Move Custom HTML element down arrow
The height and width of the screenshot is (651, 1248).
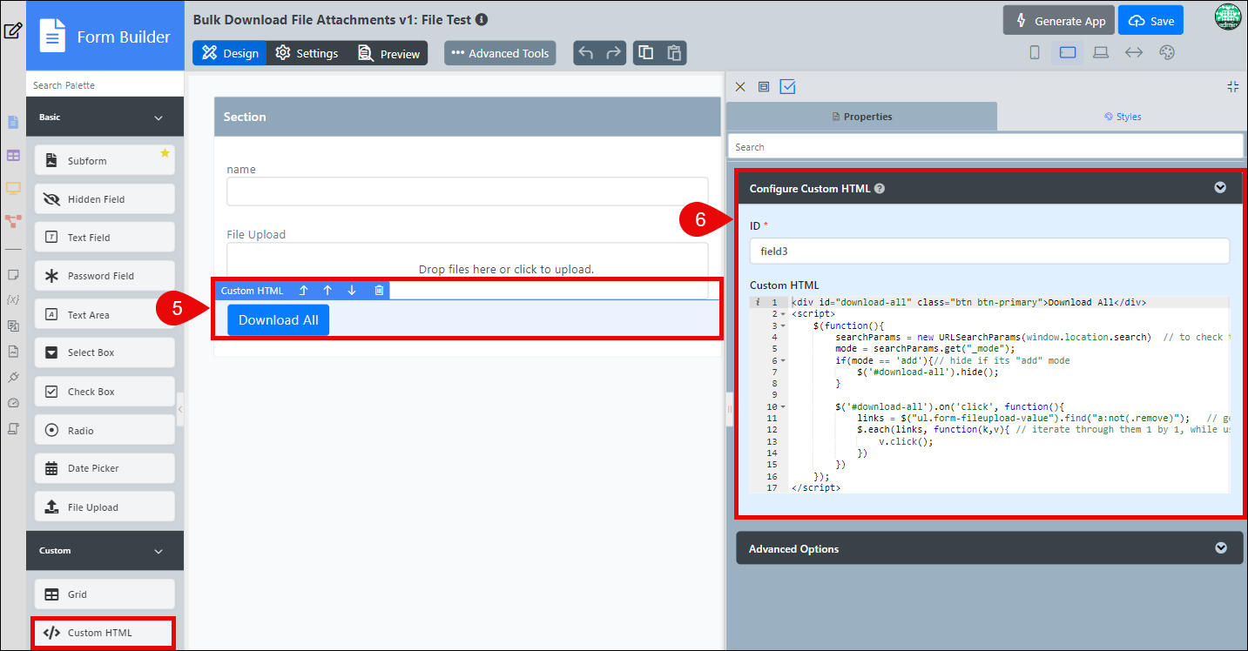[352, 291]
